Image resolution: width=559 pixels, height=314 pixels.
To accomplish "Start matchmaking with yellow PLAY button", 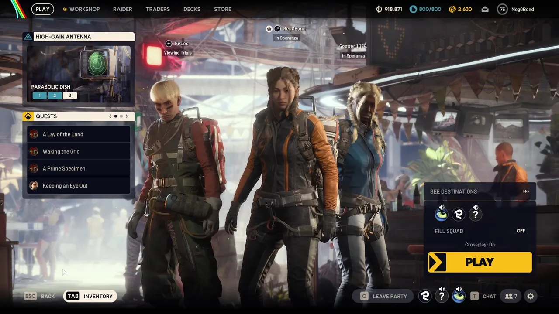I will [x=480, y=262].
